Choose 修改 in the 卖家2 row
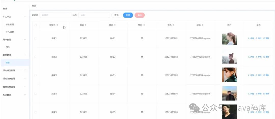 coord(258,57)
